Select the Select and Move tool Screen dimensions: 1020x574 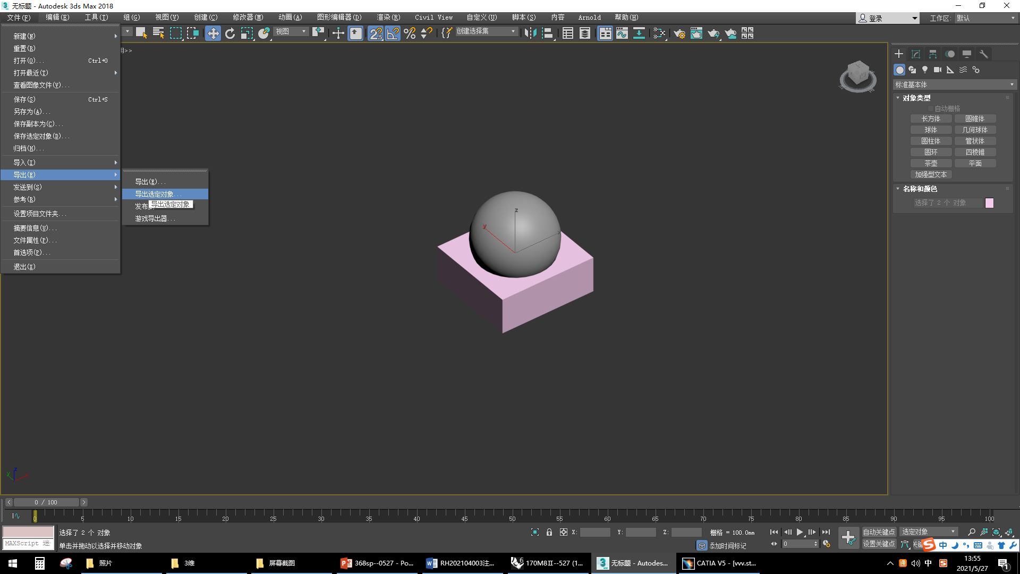(x=213, y=33)
